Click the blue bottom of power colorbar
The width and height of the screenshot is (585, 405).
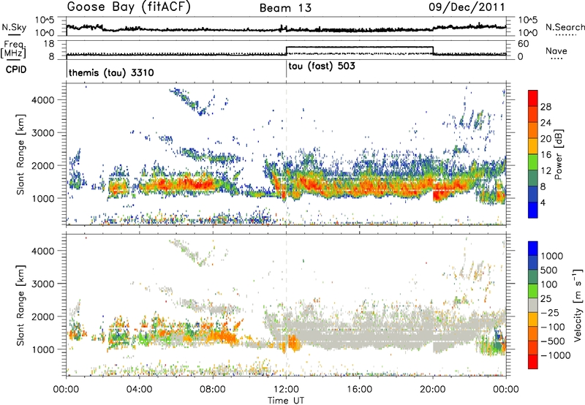533,210
